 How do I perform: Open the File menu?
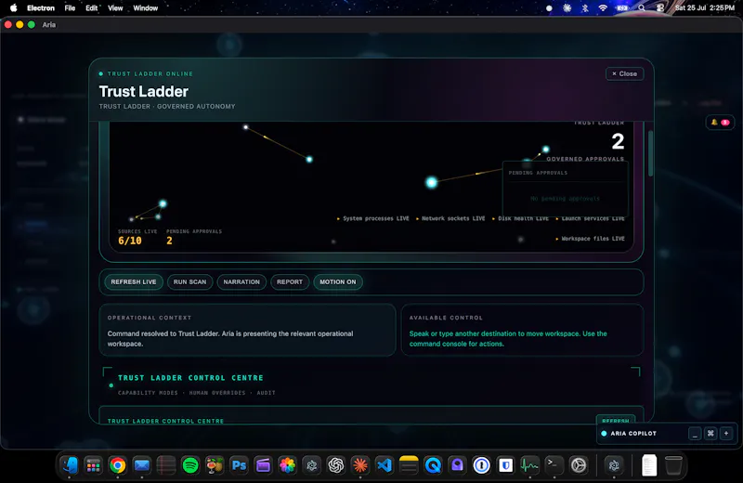70,8
